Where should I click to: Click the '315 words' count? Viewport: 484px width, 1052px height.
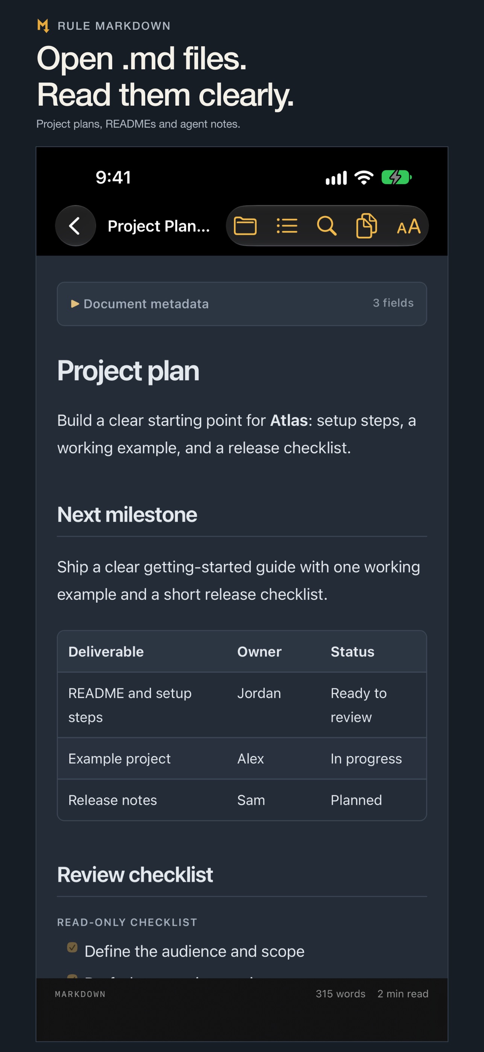340,994
